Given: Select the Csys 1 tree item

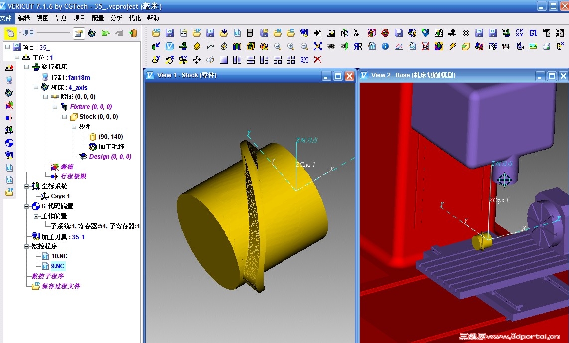Looking at the screenshot, I should tap(60, 196).
